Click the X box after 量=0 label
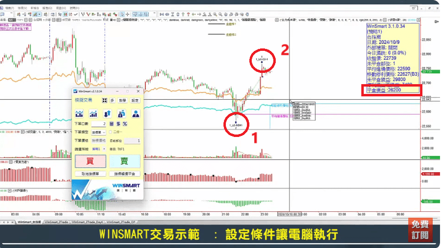 click(x=118, y=20)
